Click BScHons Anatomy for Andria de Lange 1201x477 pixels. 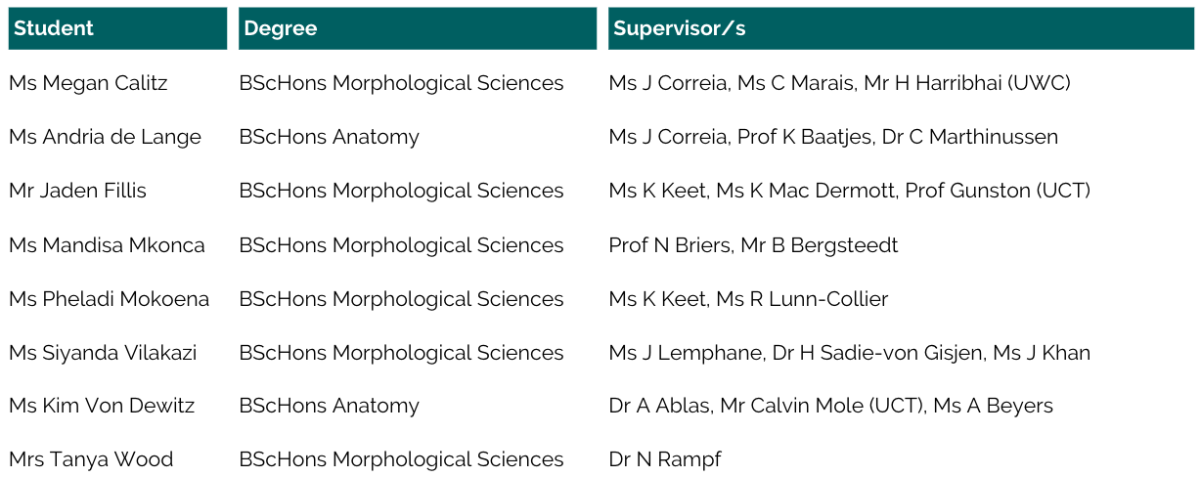[329, 137]
